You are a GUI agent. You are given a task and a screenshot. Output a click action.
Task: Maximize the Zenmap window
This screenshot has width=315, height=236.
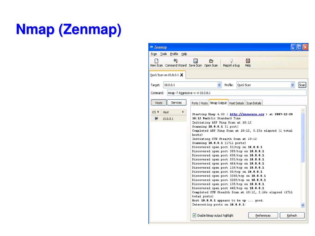299,47
